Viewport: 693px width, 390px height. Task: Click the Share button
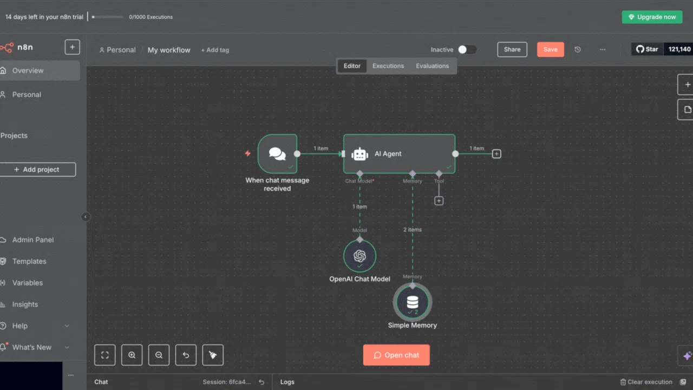512,49
